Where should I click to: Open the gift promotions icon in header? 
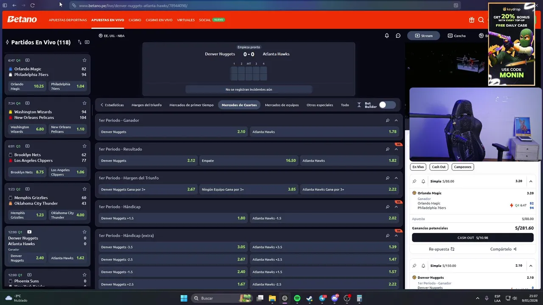click(472, 20)
